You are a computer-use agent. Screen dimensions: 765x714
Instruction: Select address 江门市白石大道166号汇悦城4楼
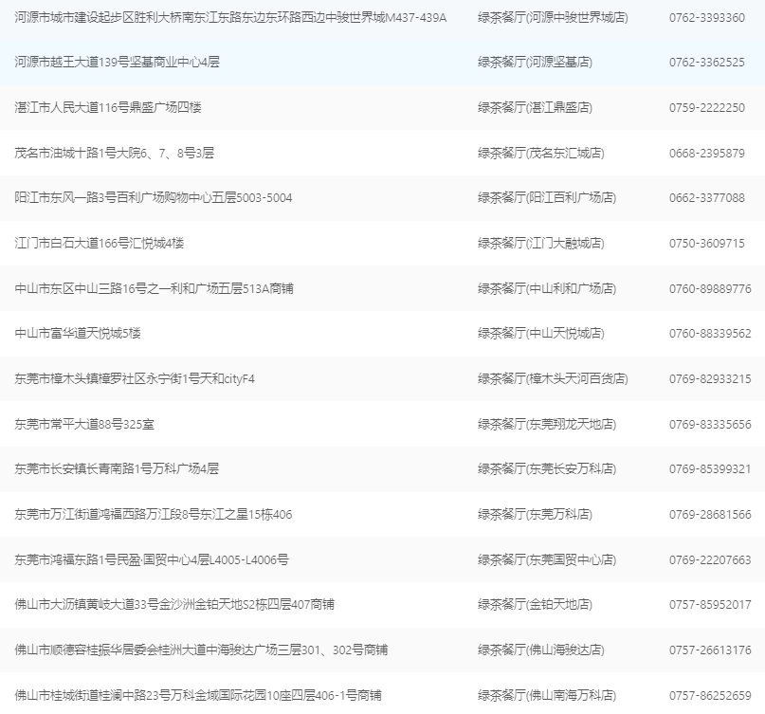(x=99, y=243)
